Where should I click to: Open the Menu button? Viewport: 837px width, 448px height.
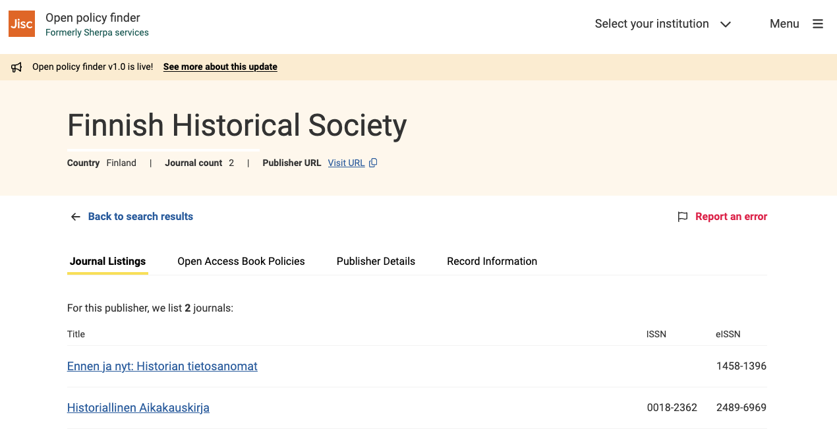(797, 24)
